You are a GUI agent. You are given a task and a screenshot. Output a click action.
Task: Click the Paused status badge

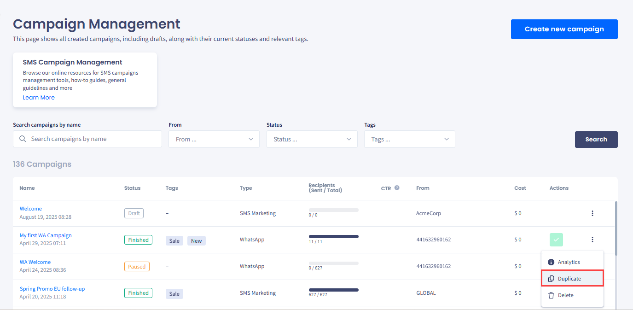pyautogui.click(x=137, y=266)
